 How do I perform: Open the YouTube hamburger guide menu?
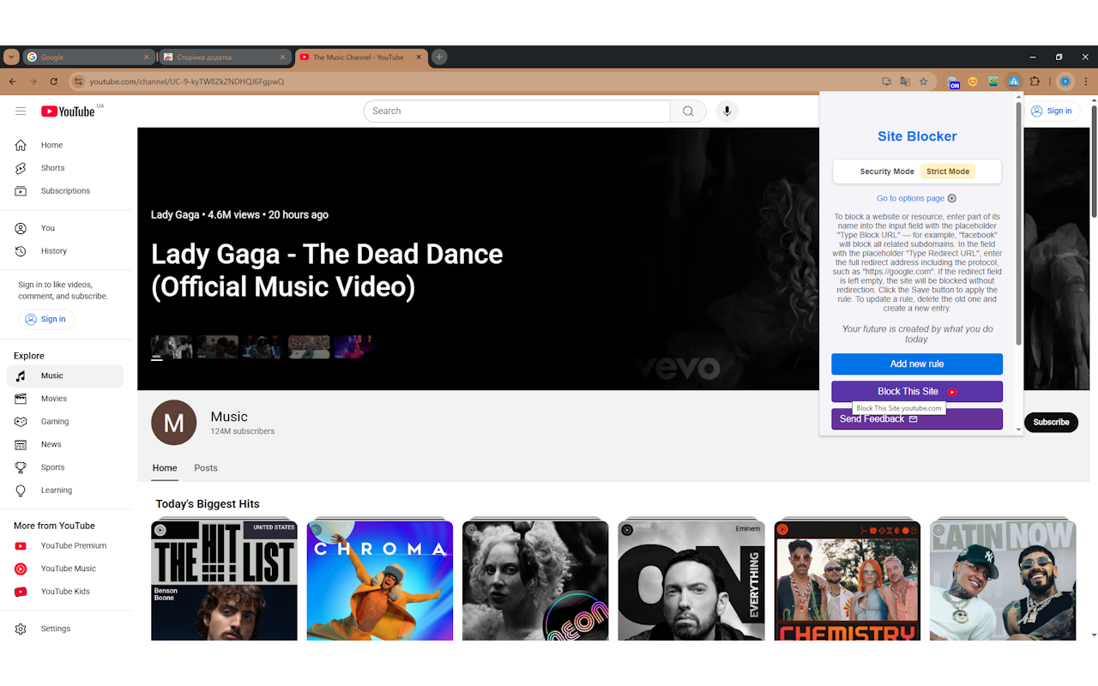[x=21, y=111]
